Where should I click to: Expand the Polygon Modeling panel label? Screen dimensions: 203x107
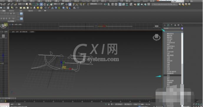click(x=11, y=21)
